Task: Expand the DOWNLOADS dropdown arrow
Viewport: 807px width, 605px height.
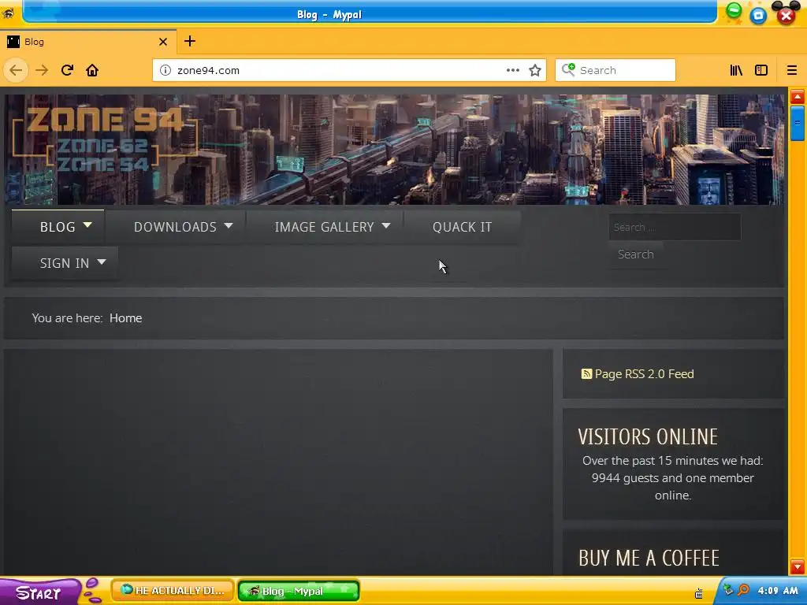Action: 229,225
